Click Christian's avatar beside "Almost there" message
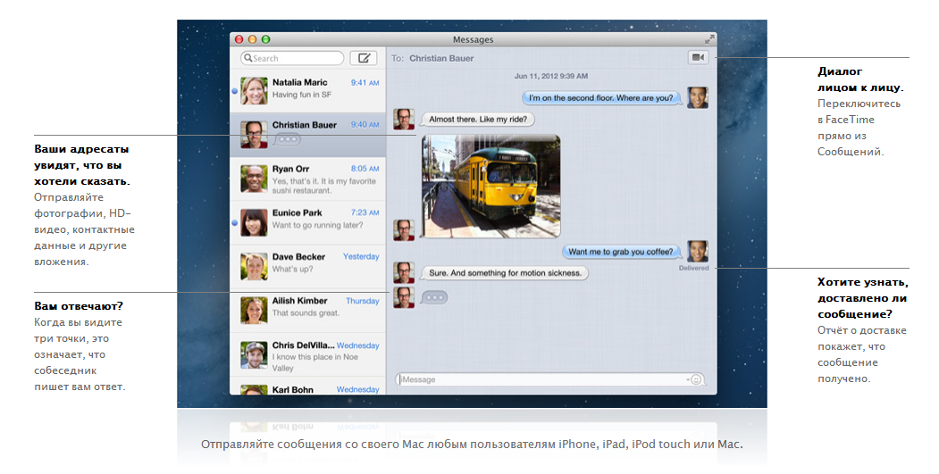The height and width of the screenshot is (474, 939). (x=404, y=119)
